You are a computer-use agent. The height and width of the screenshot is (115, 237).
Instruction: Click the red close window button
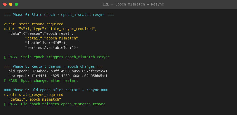5,4
